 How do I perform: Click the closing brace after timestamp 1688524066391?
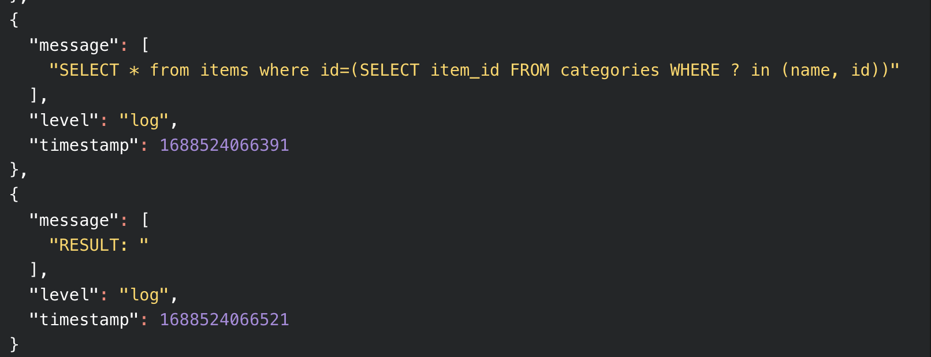tap(14, 170)
